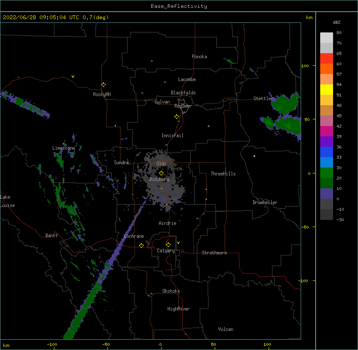Screen dimensions: 358x350
Task: Click the Stettler town label
Action: (263, 99)
